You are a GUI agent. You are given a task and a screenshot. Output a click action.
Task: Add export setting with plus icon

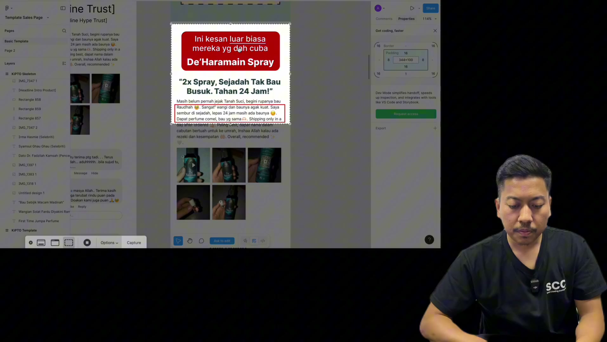435,128
